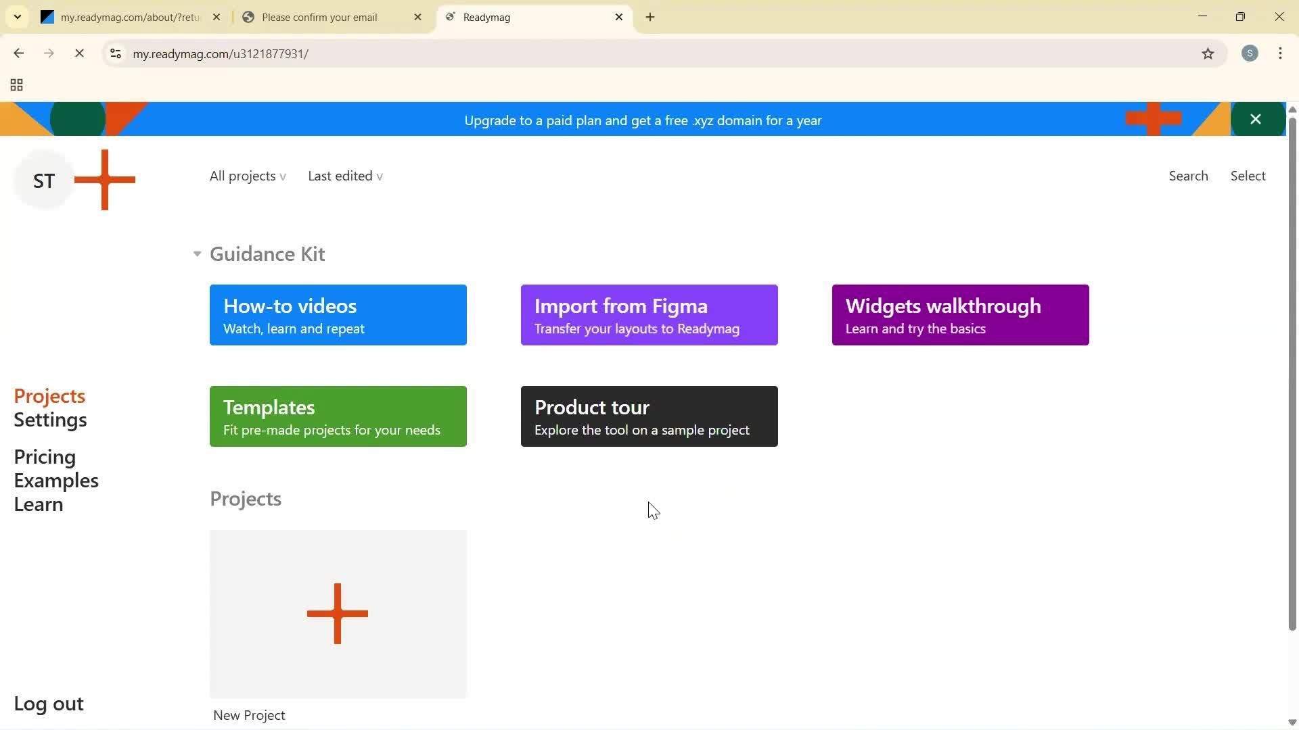The width and height of the screenshot is (1299, 730).
Task: Open a new browser tab
Action: [x=650, y=17]
